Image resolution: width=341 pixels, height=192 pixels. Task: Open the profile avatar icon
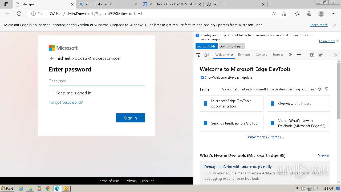coord(321,14)
